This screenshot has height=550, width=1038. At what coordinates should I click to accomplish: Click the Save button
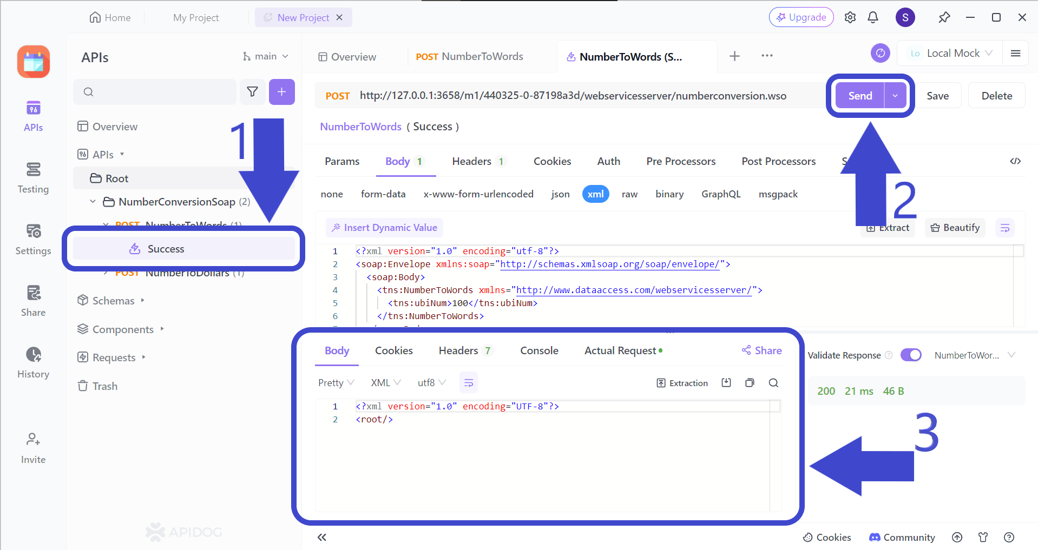pyautogui.click(x=938, y=95)
